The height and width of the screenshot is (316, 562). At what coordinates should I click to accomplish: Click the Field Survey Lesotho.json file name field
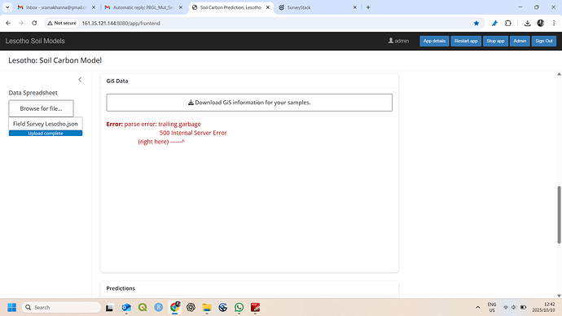tap(46, 124)
